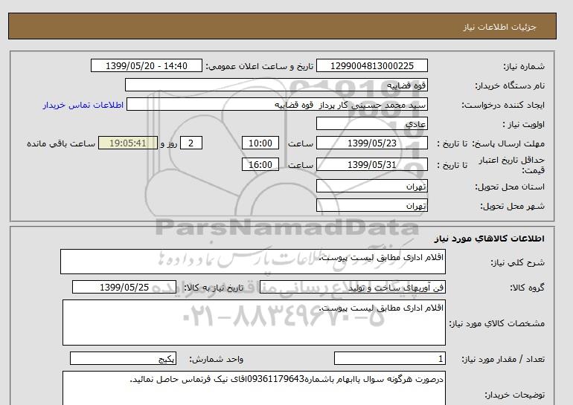The height and width of the screenshot is (405, 573).
Task: Click the section heading اطلاعات کالاهای مورد نیاز
Action: (490, 239)
